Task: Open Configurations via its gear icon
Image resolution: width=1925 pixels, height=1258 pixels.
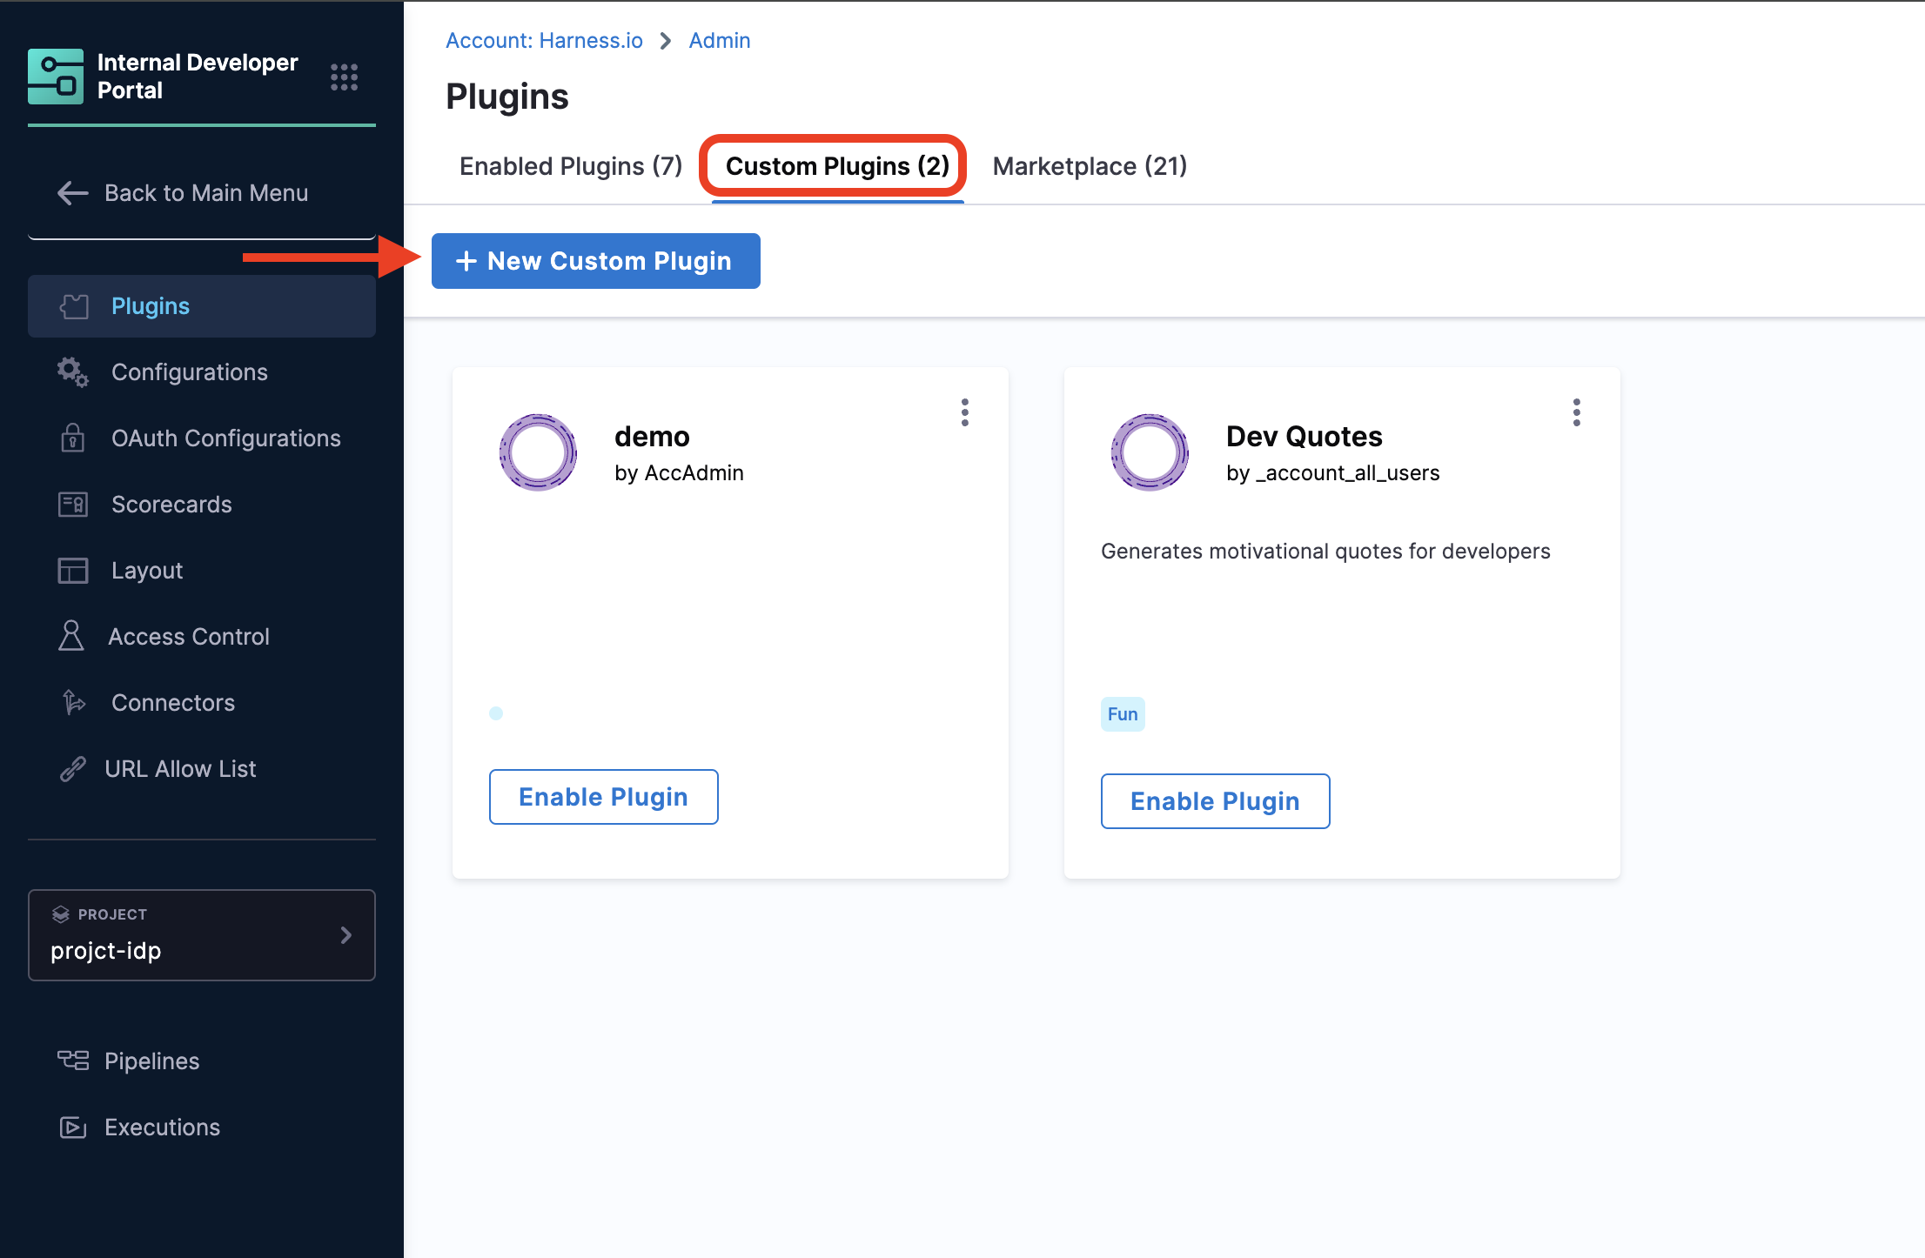Action: tap(73, 372)
